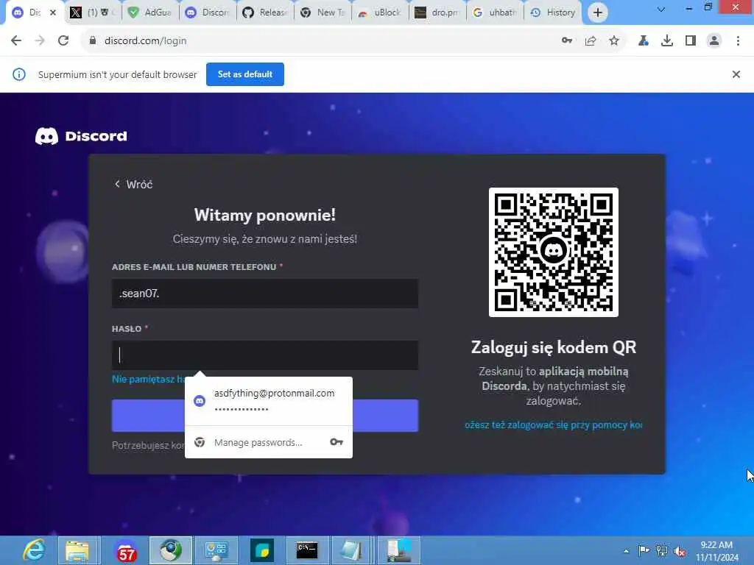This screenshot has width=754, height=565.
Task: Switch to the uBlock tab
Action: (381, 13)
